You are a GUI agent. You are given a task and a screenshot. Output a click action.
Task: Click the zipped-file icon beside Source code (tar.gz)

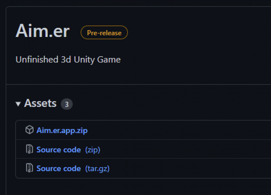29,168
